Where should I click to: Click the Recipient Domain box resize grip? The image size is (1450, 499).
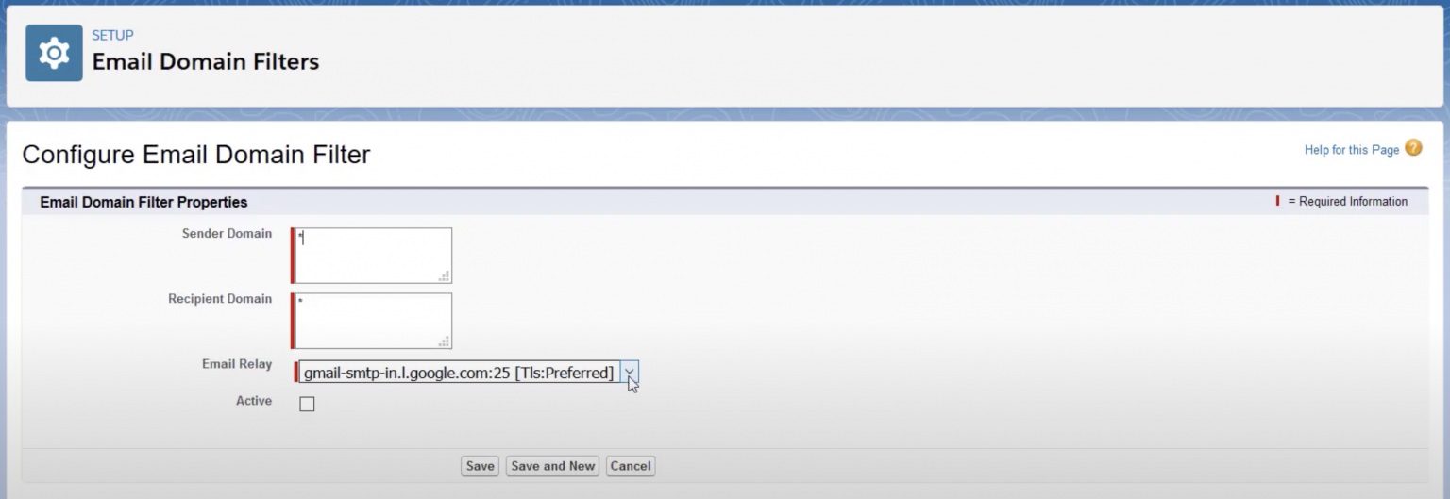444,341
